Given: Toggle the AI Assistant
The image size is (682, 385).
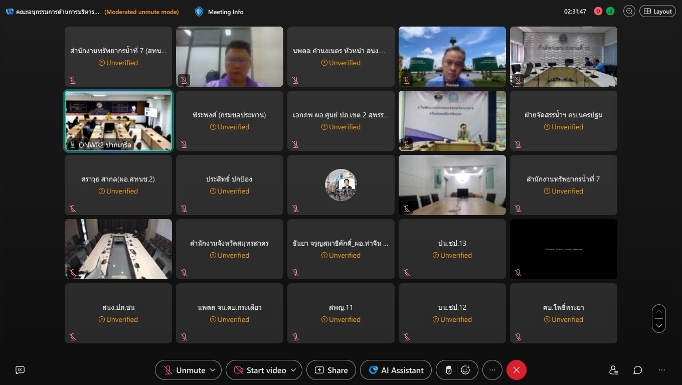Looking at the screenshot, I should (396, 370).
